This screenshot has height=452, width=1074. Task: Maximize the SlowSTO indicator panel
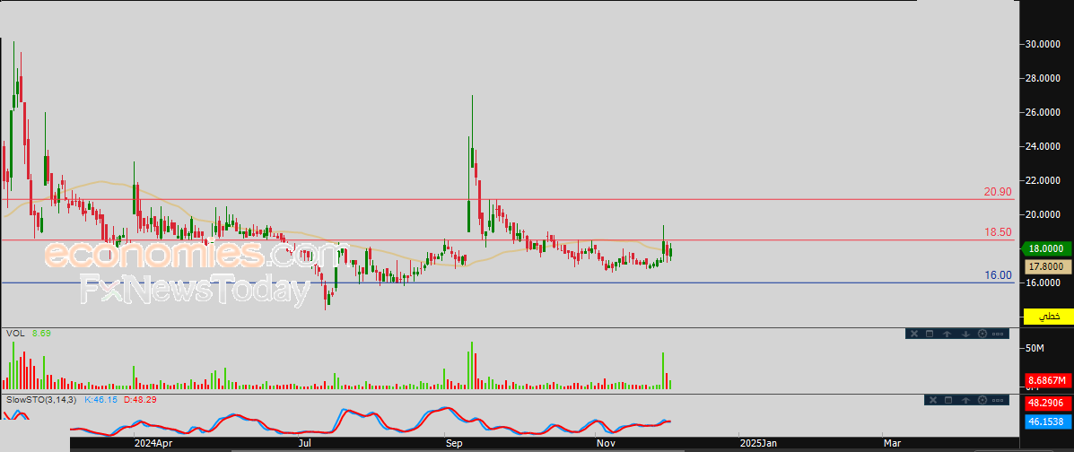[947, 400]
